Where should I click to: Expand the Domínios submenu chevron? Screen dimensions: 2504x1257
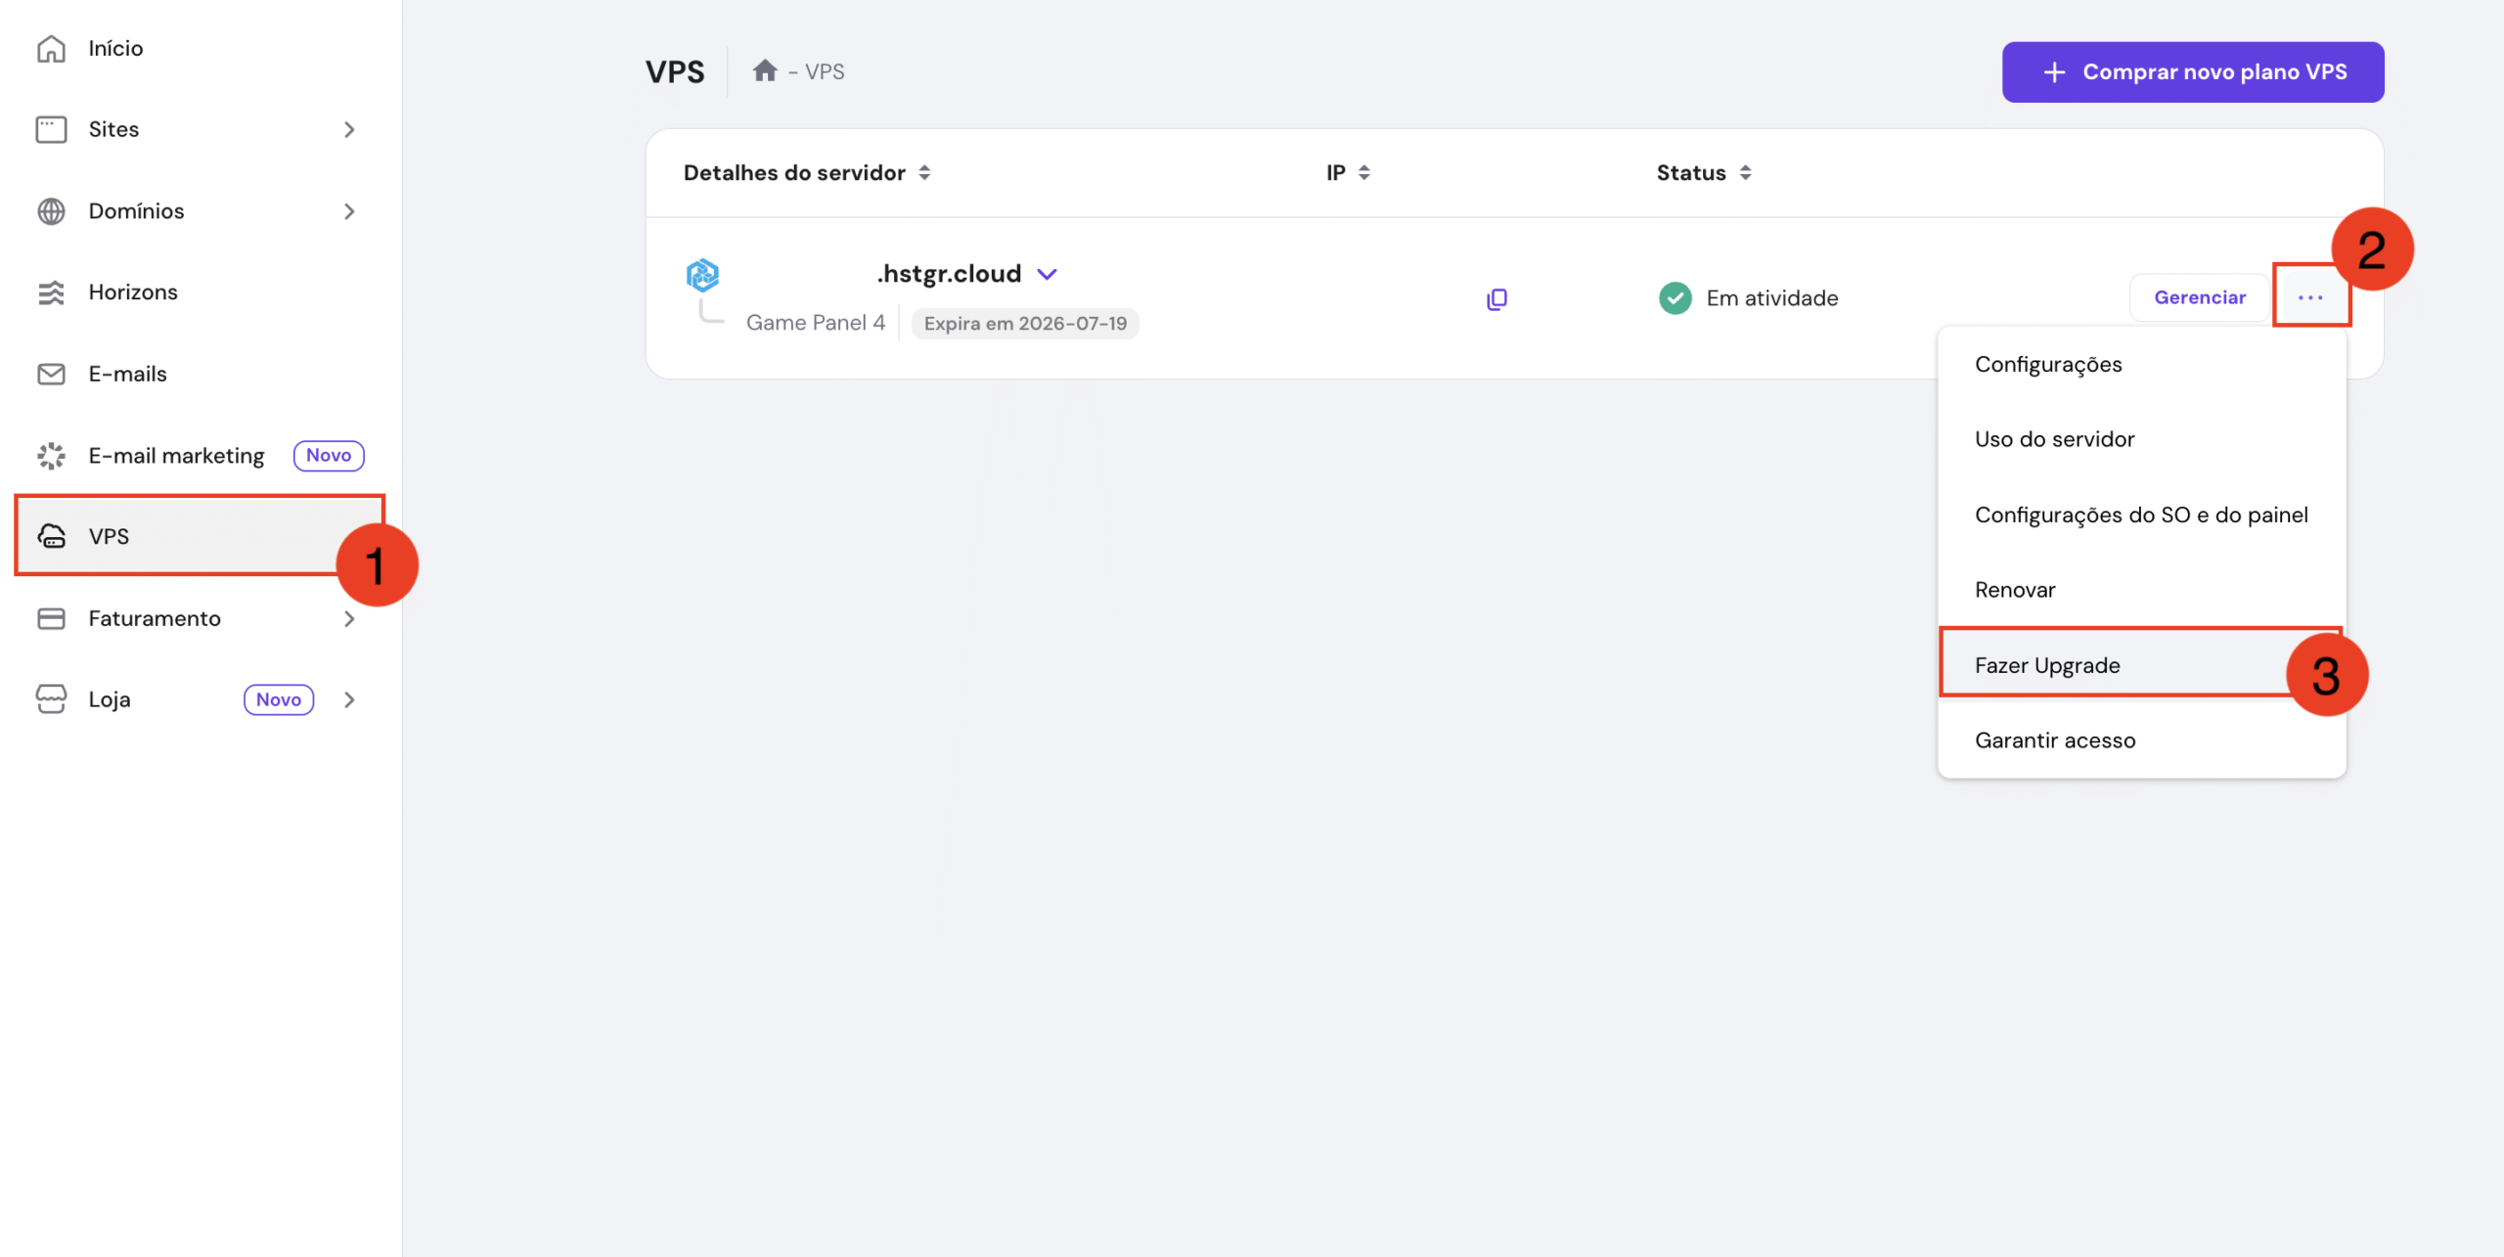349,211
